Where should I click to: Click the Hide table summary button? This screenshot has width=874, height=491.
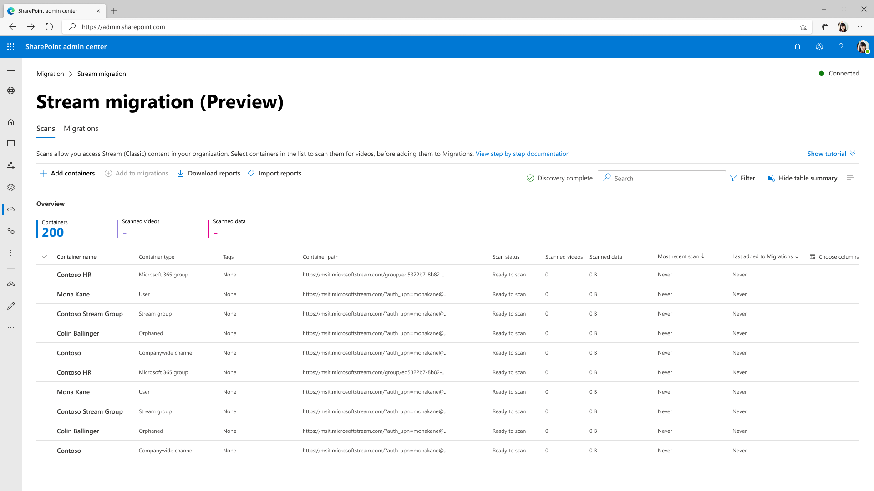(803, 178)
